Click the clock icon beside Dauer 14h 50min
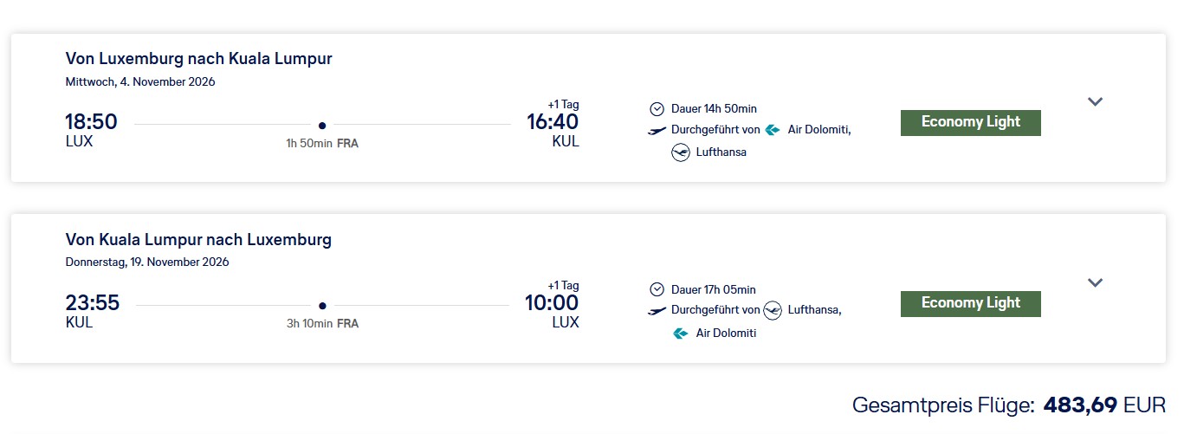Image resolution: width=1184 pixels, height=434 pixels. 657,108
